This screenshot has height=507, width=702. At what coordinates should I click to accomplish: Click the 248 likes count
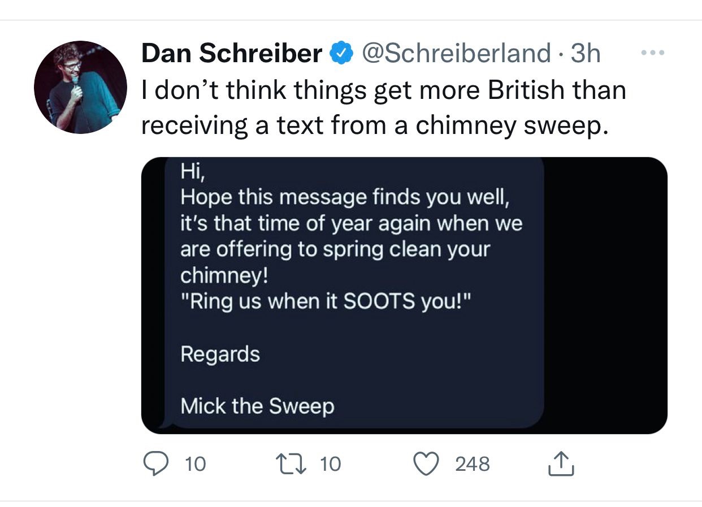(x=473, y=464)
